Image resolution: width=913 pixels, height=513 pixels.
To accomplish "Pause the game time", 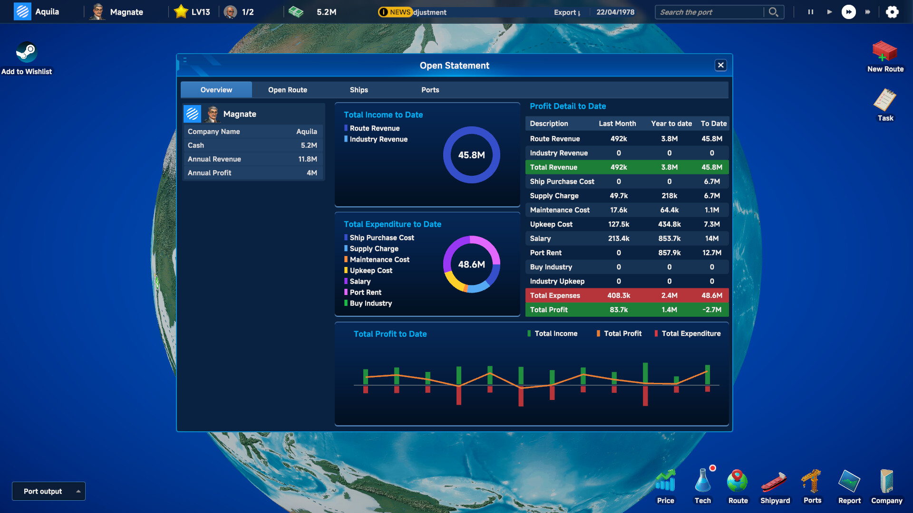I will [x=810, y=12].
